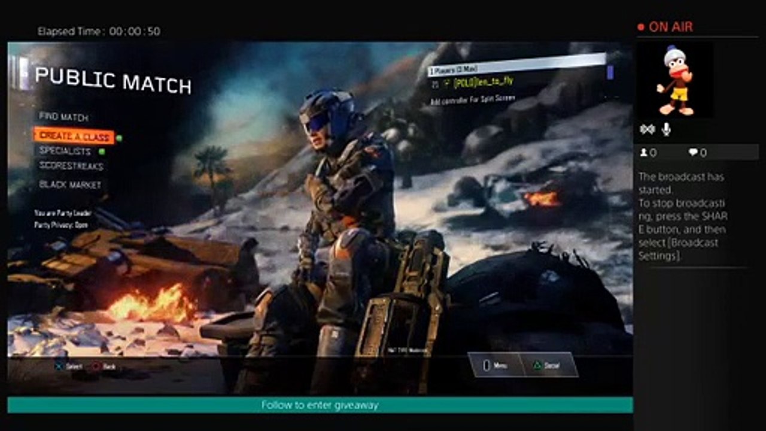This screenshot has width=766, height=431.
Task: Open the Specialists menu entry
Action: pyautogui.click(x=66, y=151)
